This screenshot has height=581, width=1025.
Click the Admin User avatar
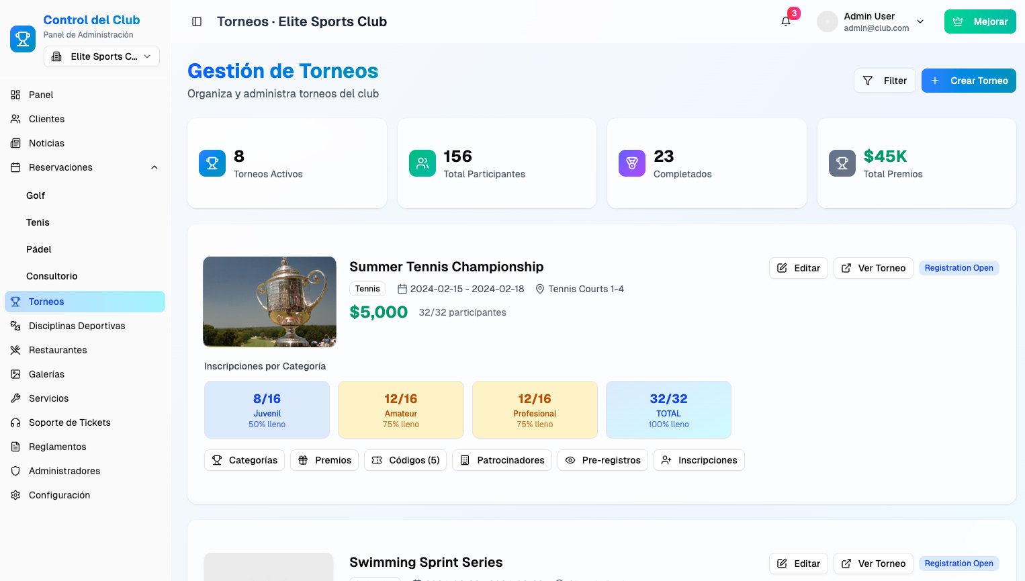(827, 21)
